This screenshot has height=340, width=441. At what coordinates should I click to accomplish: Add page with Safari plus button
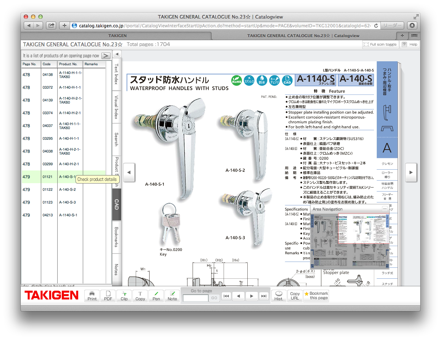click(x=64, y=26)
